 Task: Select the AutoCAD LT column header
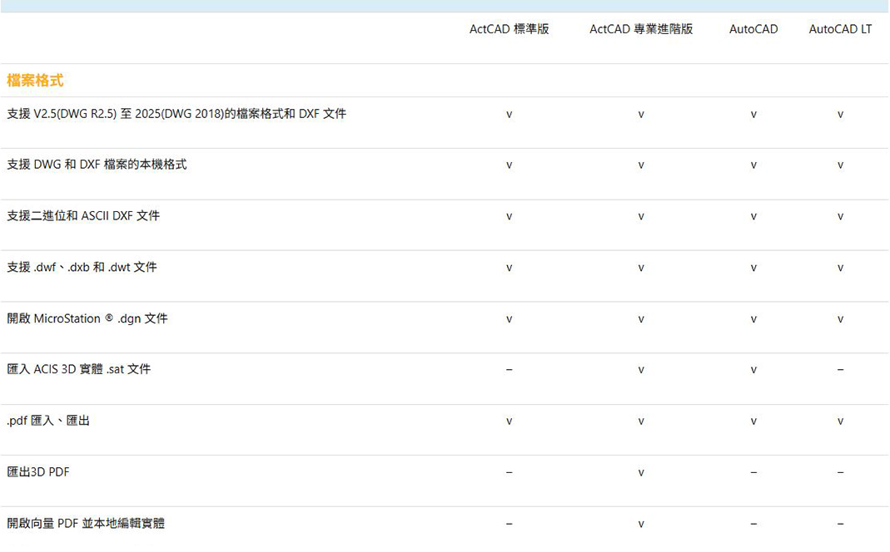840,28
